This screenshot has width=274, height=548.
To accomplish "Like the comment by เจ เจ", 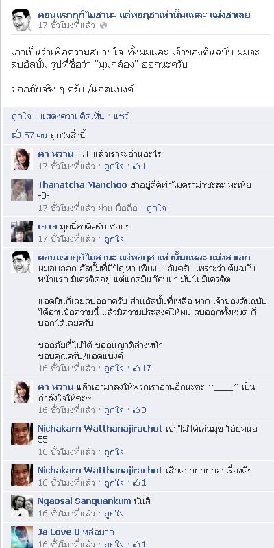I will coord(114,239).
